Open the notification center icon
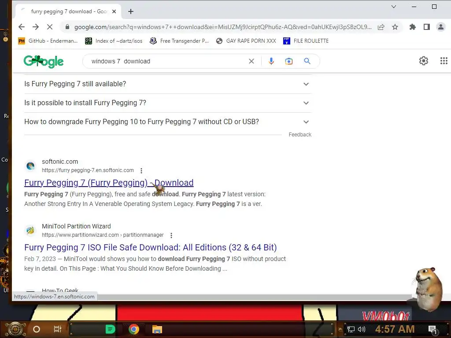Image resolution: width=451 pixels, height=338 pixels. coord(433,330)
